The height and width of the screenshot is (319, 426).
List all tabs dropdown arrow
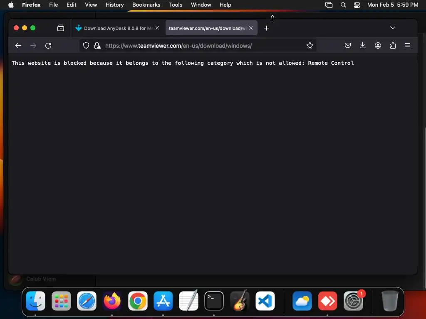[393, 28]
